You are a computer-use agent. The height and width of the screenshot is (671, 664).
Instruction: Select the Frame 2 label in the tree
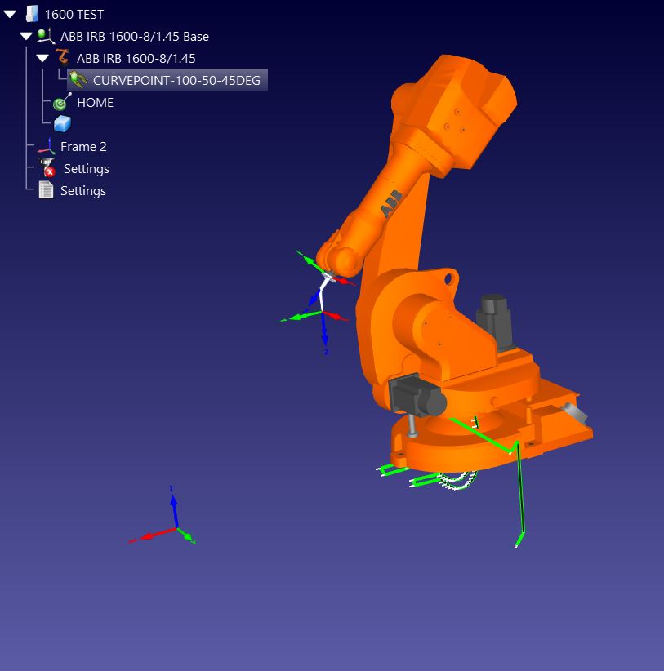click(x=83, y=147)
